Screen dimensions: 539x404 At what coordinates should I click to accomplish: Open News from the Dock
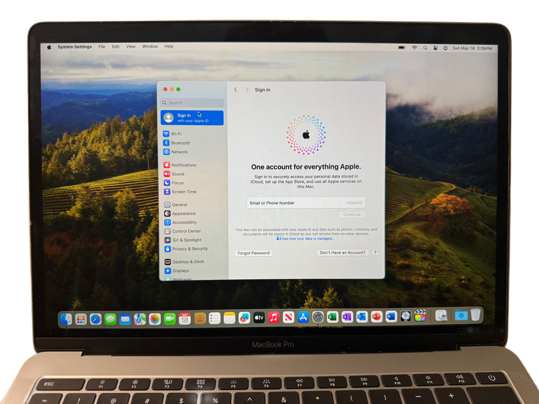pyautogui.click(x=288, y=317)
